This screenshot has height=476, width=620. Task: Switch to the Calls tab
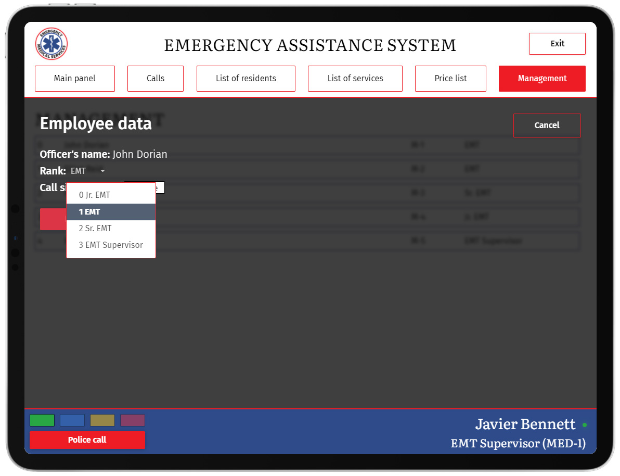pyautogui.click(x=156, y=79)
